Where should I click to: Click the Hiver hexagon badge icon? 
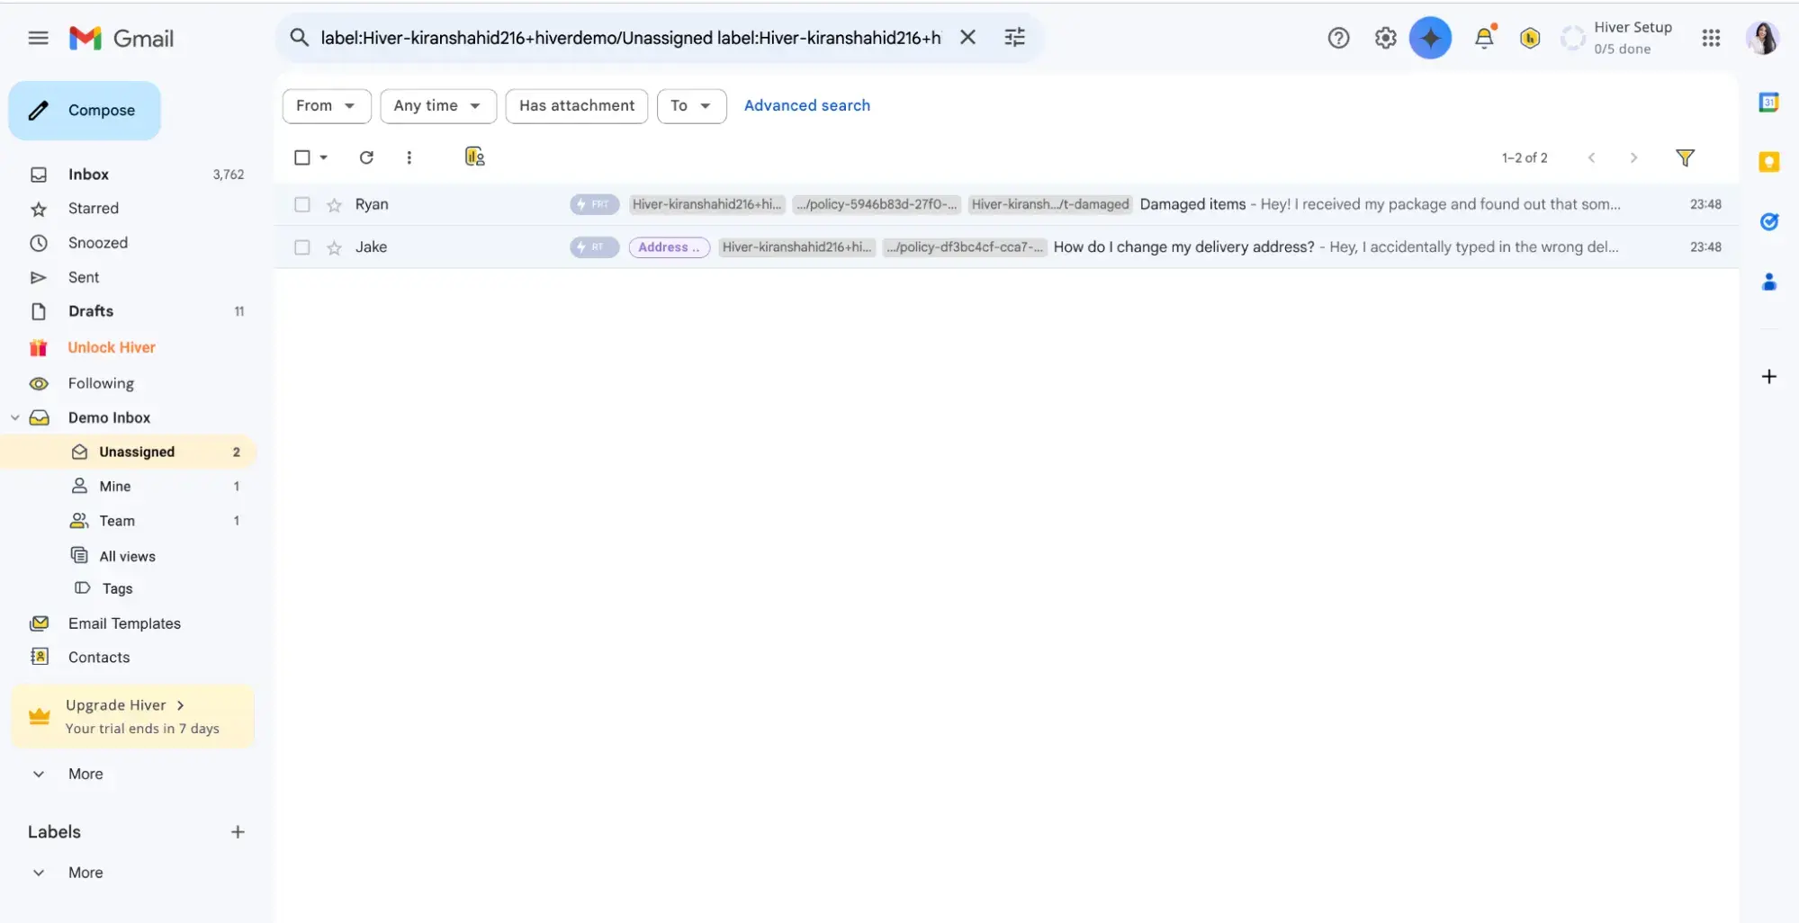pos(1530,38)
